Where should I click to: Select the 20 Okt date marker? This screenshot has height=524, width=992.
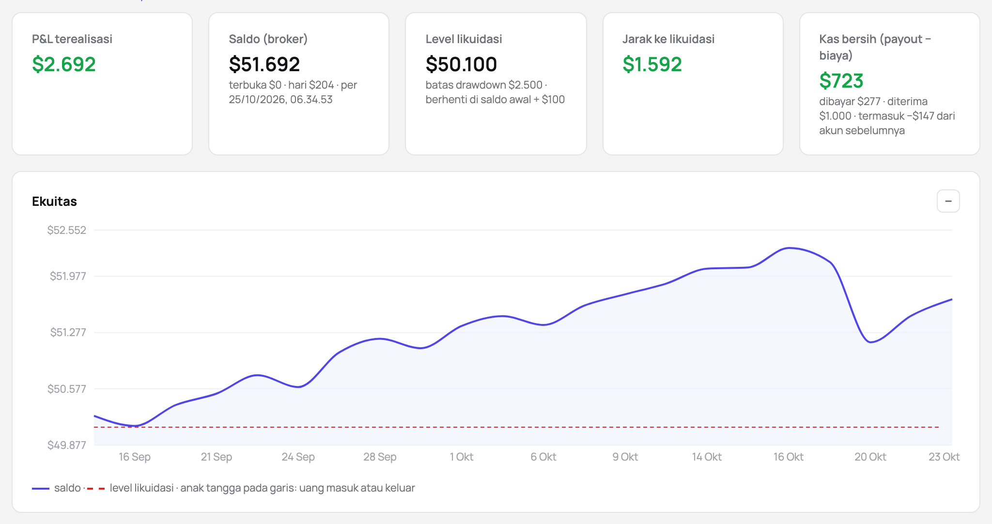tap(870, 457)
